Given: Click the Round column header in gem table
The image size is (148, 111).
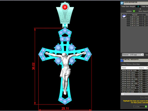Looking at the screenshot, I should coord(134,15).
